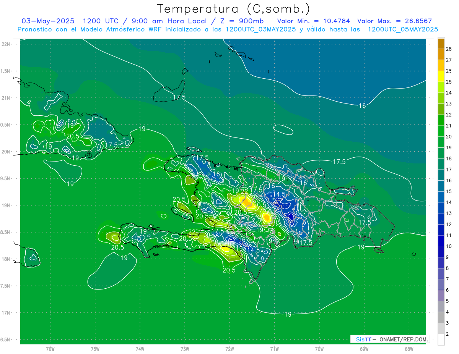The image size is (459, 354).
Task: Click the legend scale label '25'
Action: pos(449,82)
